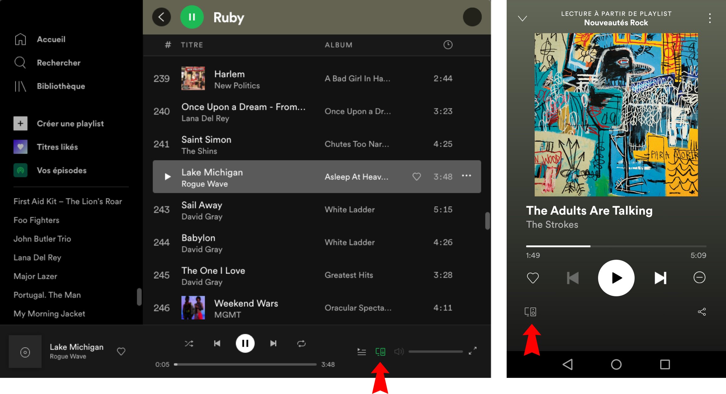The width and height of the screenshot is (726, 394).
Task: Open the Foo Fighters playlist
Action: pyautogui.click(x=36, y=220)
